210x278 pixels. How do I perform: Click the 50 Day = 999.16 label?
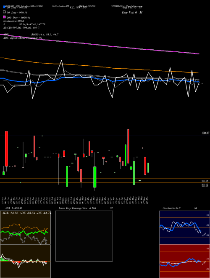[17, 13]
